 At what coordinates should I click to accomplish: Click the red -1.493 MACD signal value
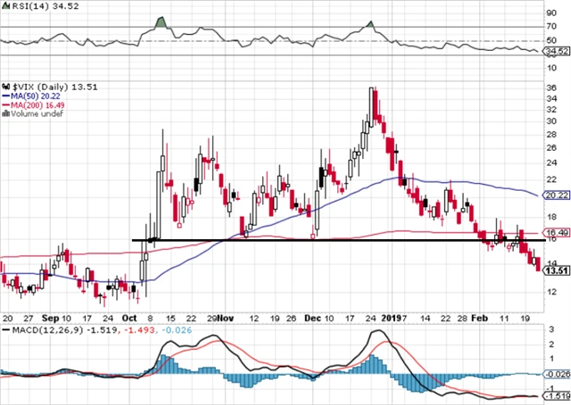(123, 332)
